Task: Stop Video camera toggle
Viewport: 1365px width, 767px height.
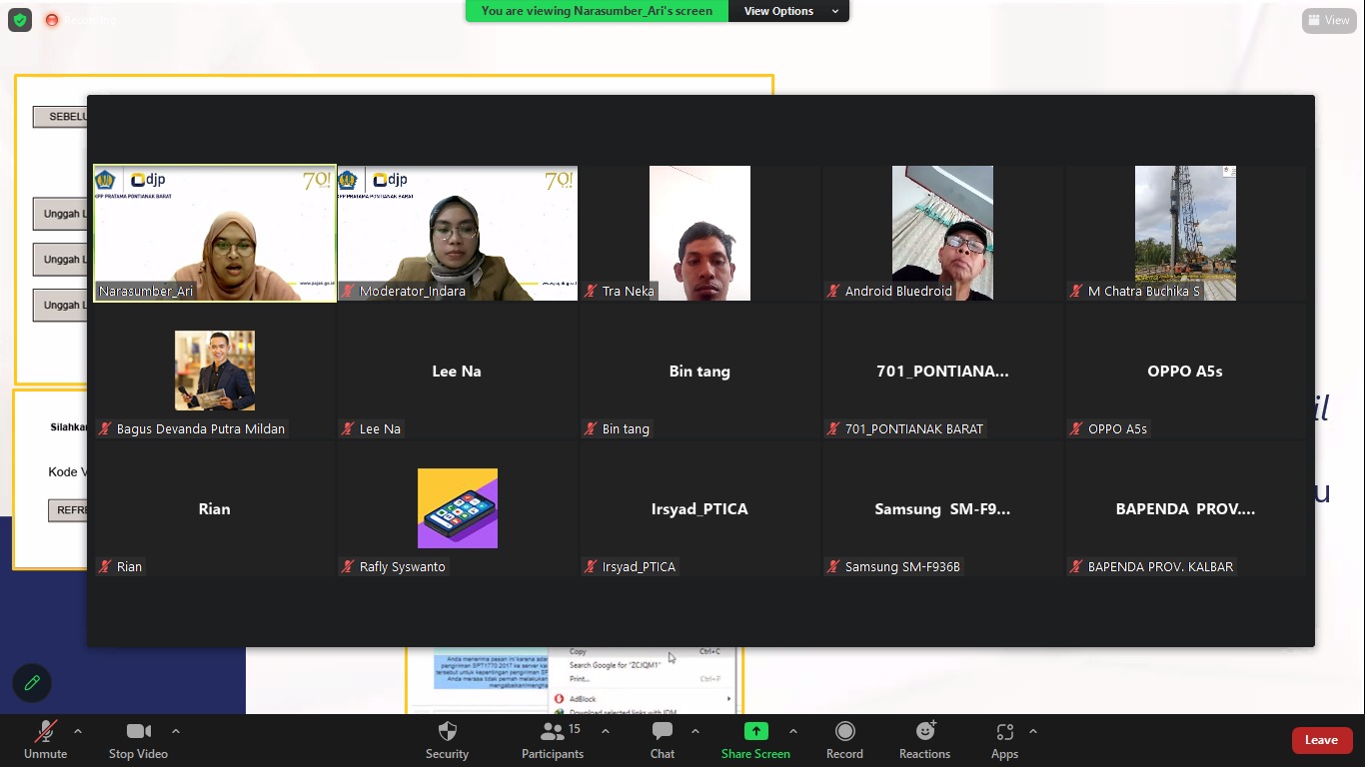Action: tap(138, 739)
